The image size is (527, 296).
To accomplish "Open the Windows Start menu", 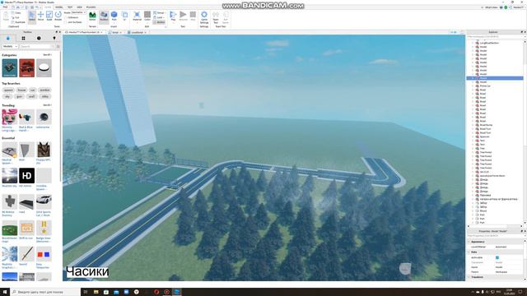I will coord(5,292).
